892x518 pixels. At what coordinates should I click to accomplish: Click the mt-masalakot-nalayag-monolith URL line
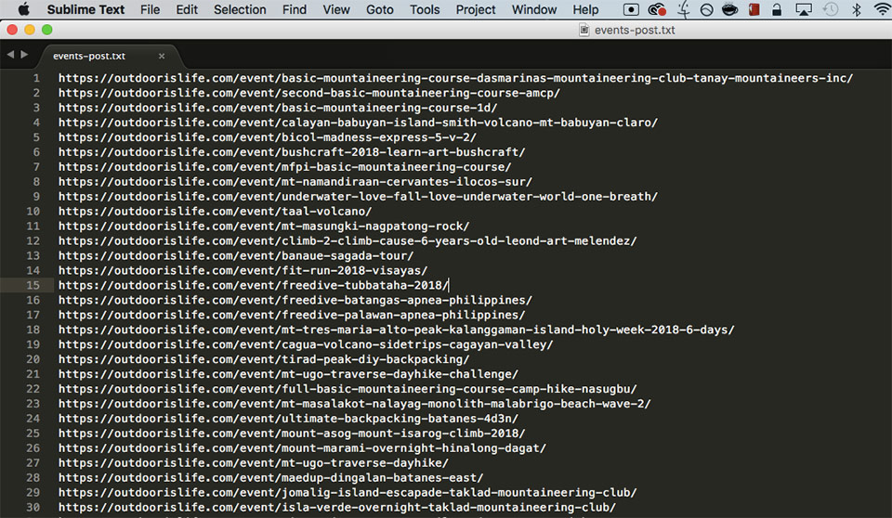354,403
